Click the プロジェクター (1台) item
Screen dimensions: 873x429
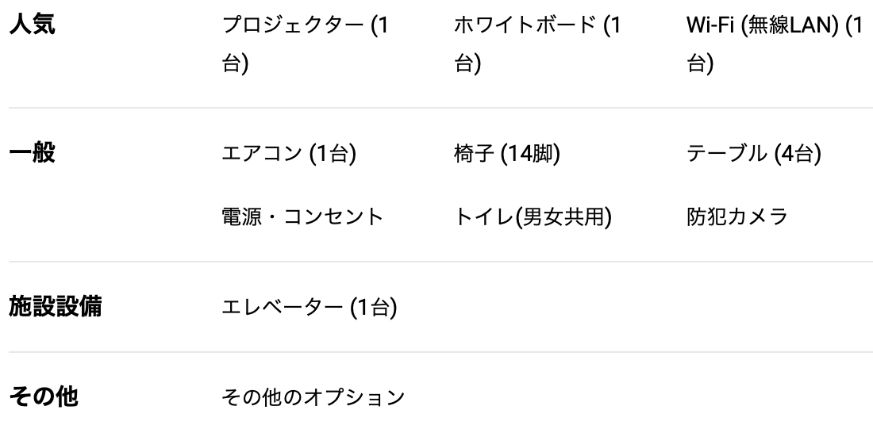coord(305,44)
